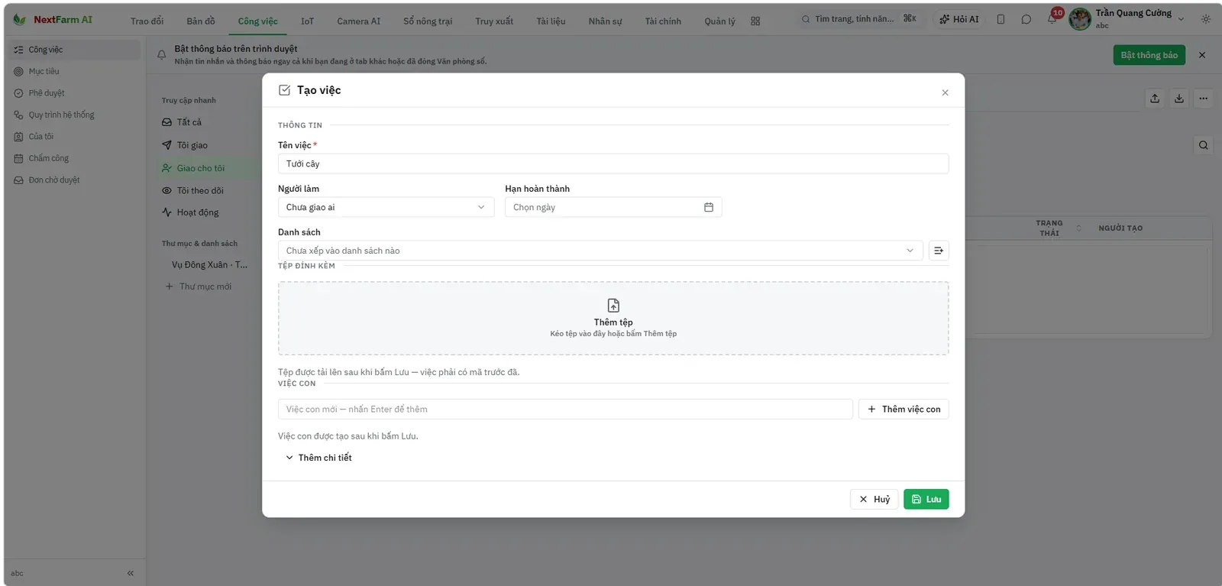Click the Hỏi AI button
Screen dimensions: 1222x586
(x=959, y=19)
